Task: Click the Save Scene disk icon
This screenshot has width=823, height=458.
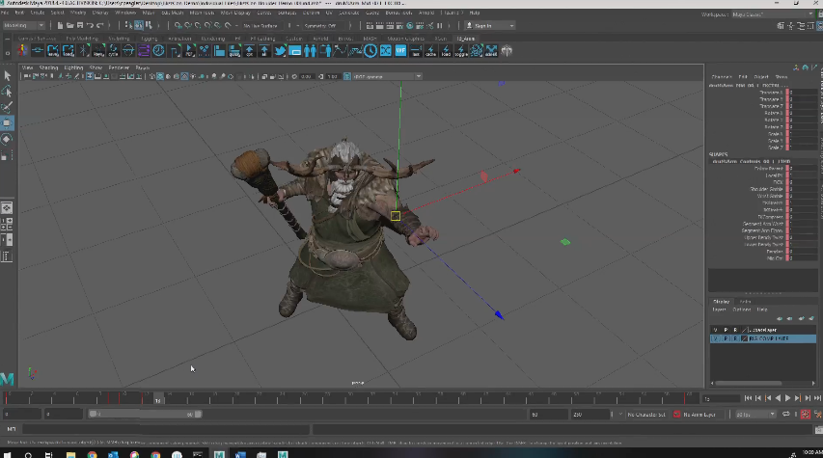Action: tap(80, 25)
